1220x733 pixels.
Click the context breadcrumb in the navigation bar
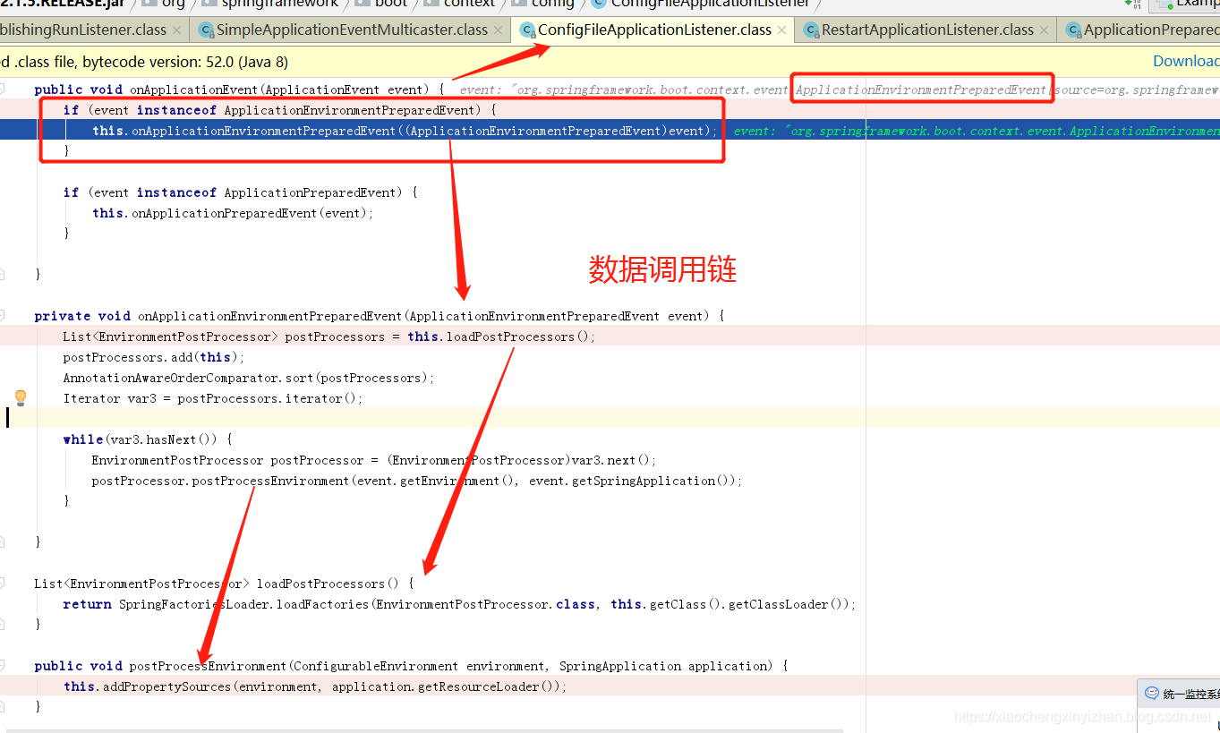click(x=469, y=4)
